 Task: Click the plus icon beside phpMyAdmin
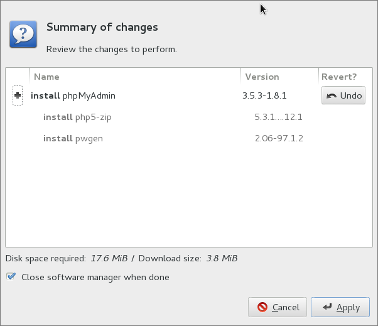pos(18,95)
